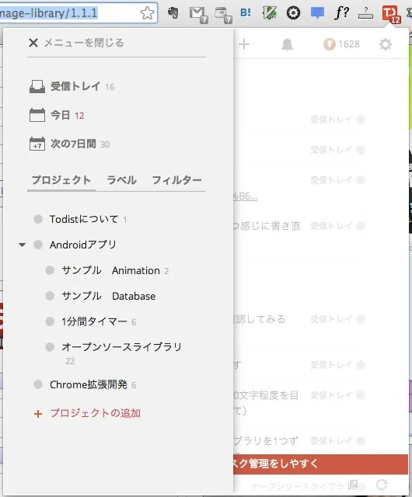Click the 22 count under オープンソースライブラリ
Screen dimensions: 412x497
[x=70, y=361]
